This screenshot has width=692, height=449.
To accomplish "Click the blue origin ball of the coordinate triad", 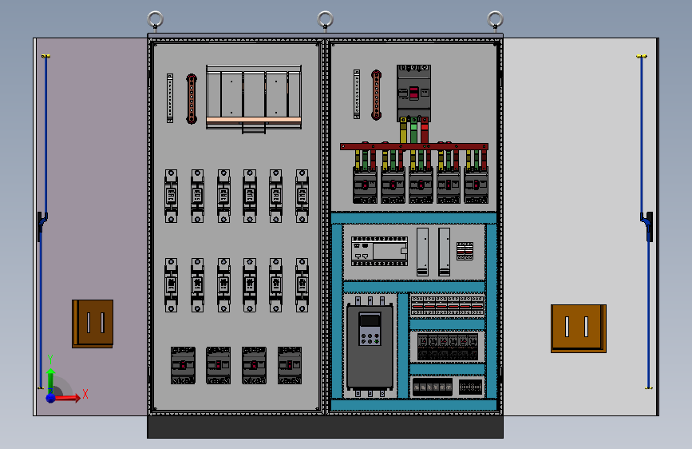I will pos(51,398).
